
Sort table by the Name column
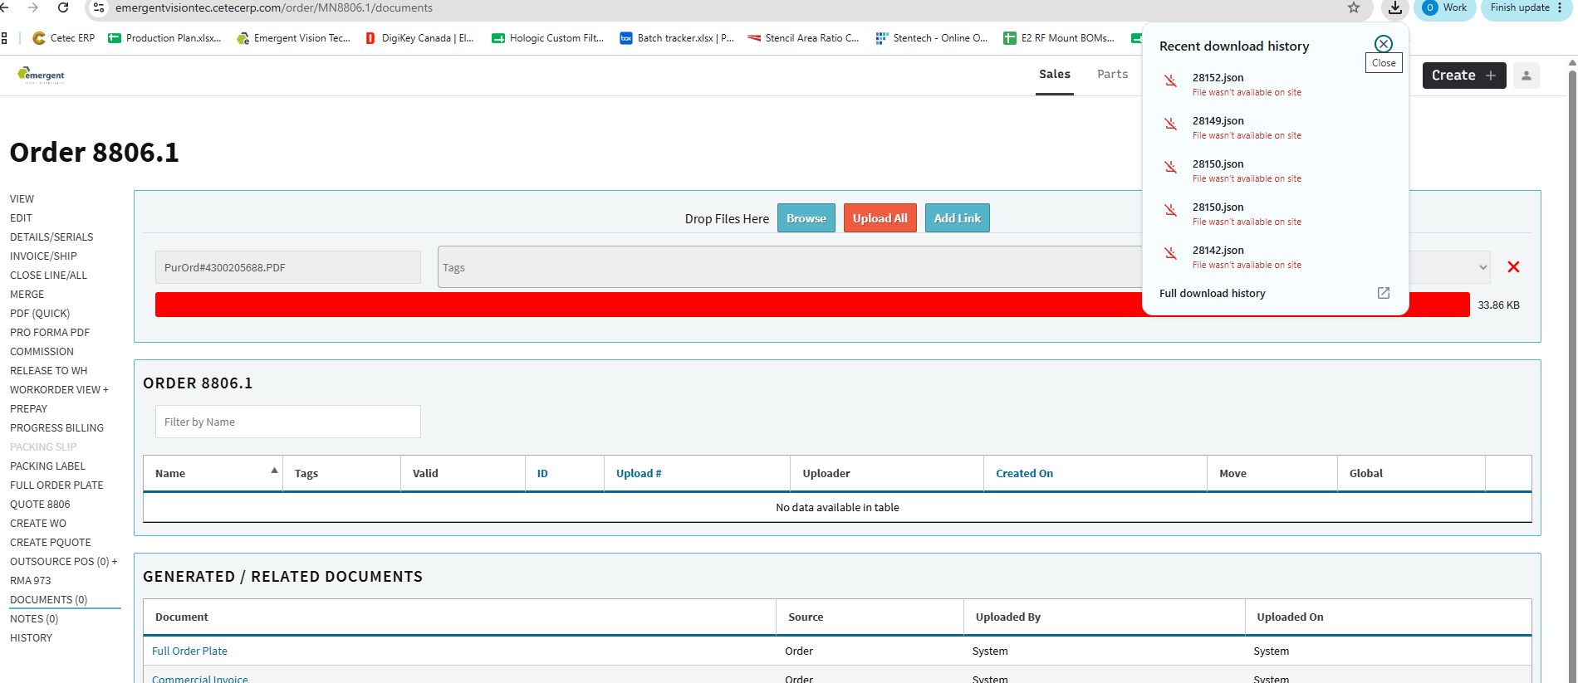coord(213,473)
